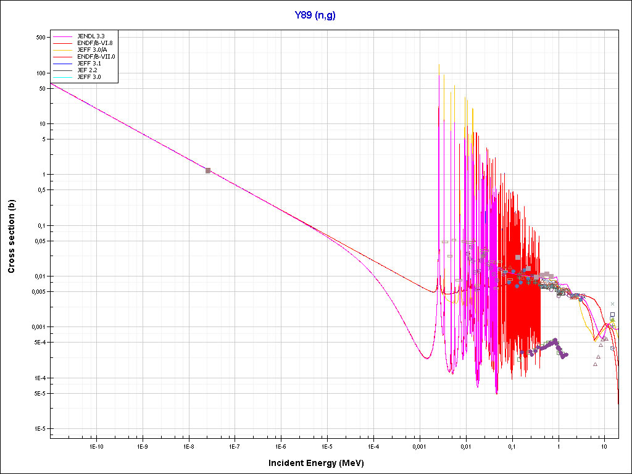The height and width of the screenshot is (474, 632).
Task: Click the gray square thermal data point
Action: (208, 170)
